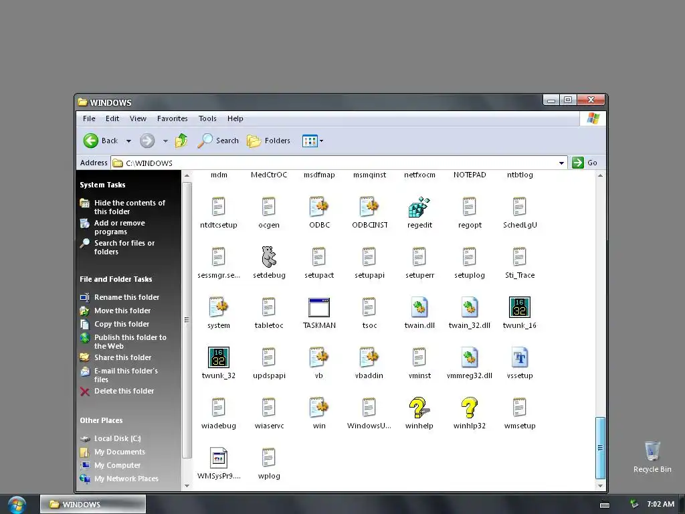685x514 pixels.
Task: Select the twain.dll file icon
Action: pyautogui.click(x=419, y=307)
